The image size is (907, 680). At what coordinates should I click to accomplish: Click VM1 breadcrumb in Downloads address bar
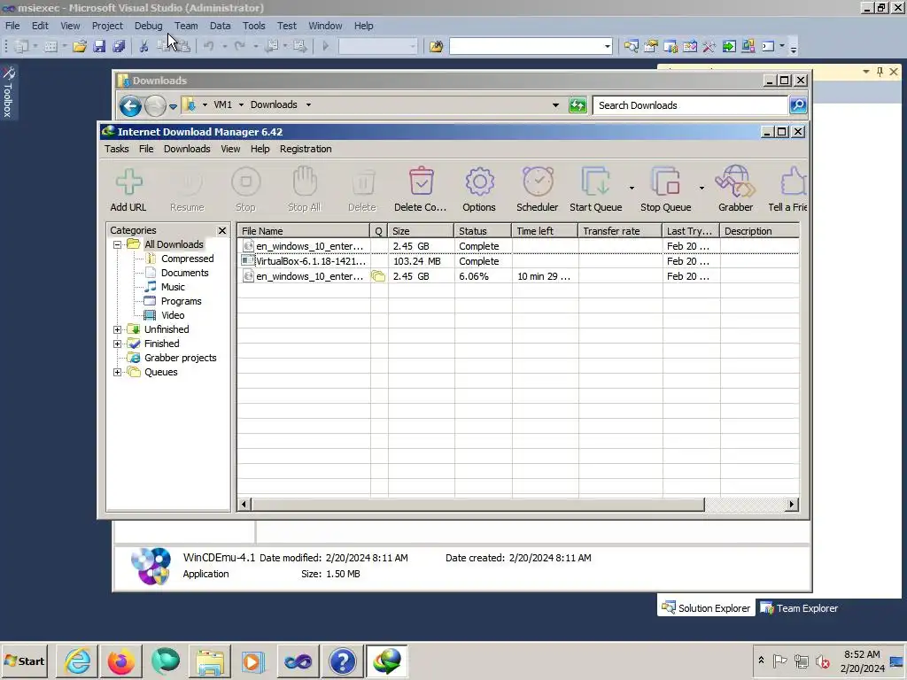click(222, 104)
